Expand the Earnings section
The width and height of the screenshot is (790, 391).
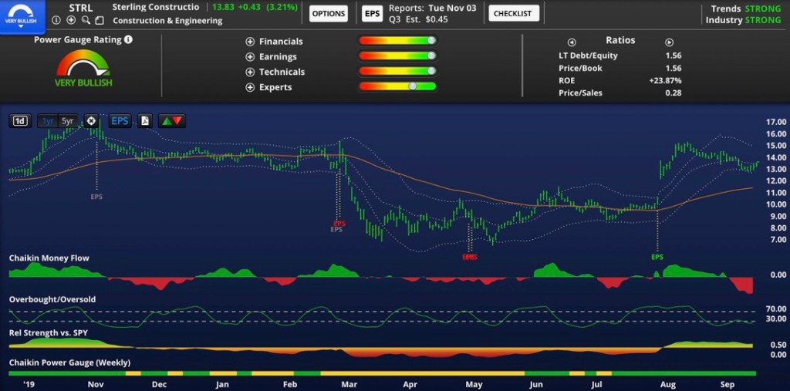250,57
